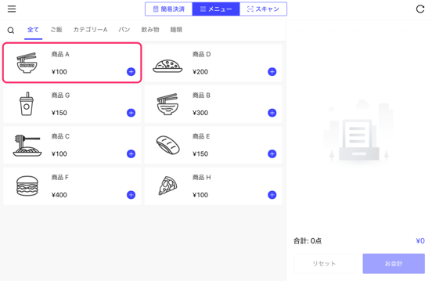Viewport: 432px width, 285px height.
Task: Open the hamburger side menu
Action: tap(12, 9)
